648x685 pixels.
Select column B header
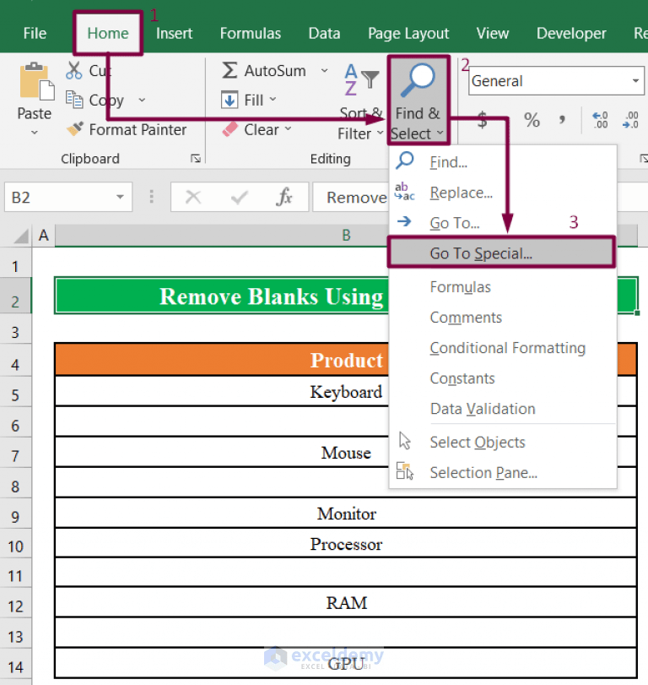click(346, 236)
